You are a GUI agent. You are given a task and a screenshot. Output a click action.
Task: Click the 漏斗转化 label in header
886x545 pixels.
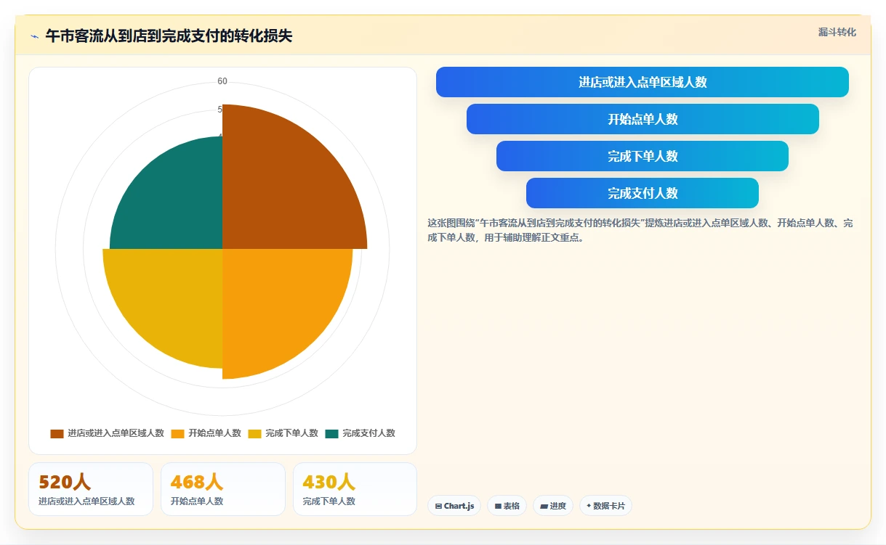837,33
